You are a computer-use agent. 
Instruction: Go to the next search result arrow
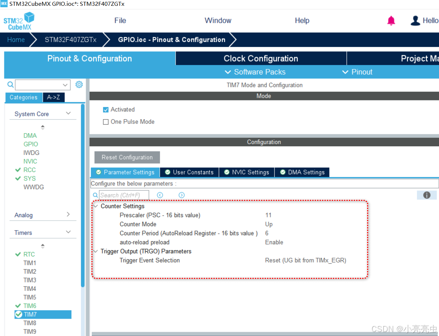[x=182, y=195]
